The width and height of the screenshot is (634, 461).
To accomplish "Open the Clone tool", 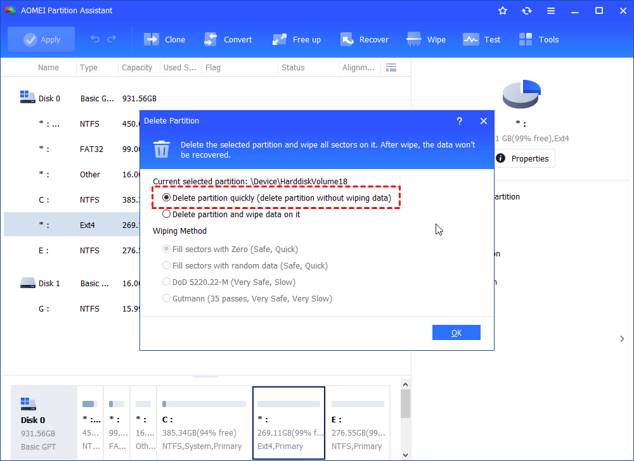I will coord(165,39).
